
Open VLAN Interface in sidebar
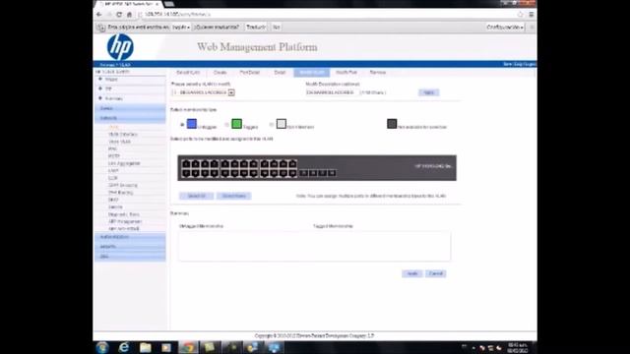click(x=123, y=135)
